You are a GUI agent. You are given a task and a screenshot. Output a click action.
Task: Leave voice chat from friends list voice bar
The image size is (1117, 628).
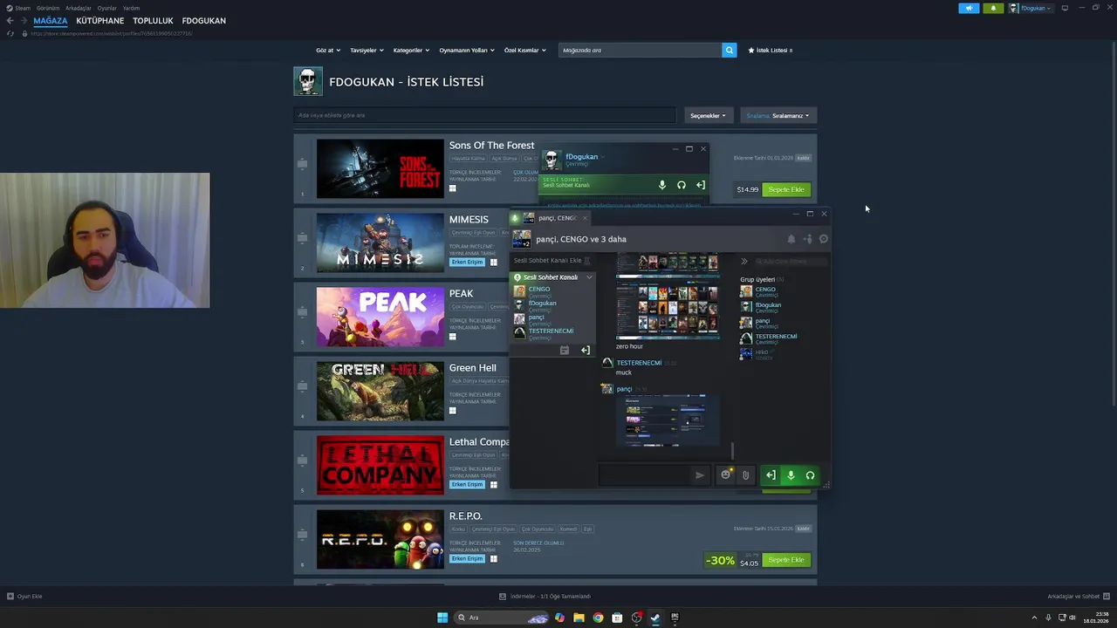tap(700, 185)
